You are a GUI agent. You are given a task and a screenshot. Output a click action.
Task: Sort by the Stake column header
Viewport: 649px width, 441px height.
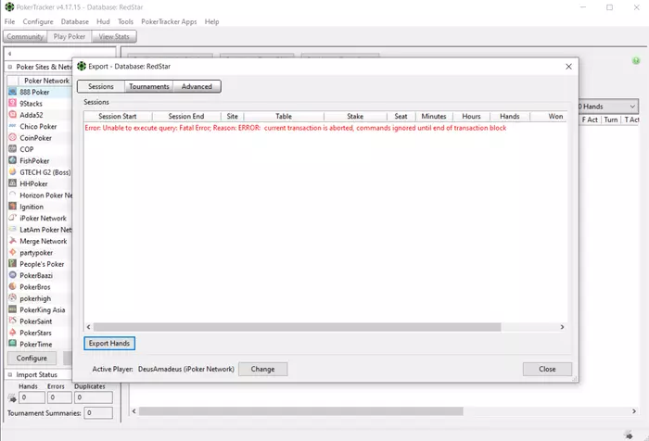click(x=355, y=116)
